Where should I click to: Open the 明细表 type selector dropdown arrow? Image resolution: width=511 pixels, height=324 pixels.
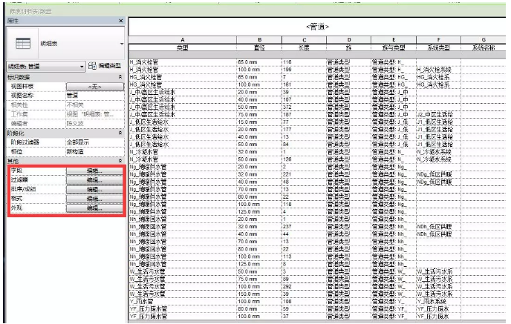pyautogui.click(x=122, y=44)
